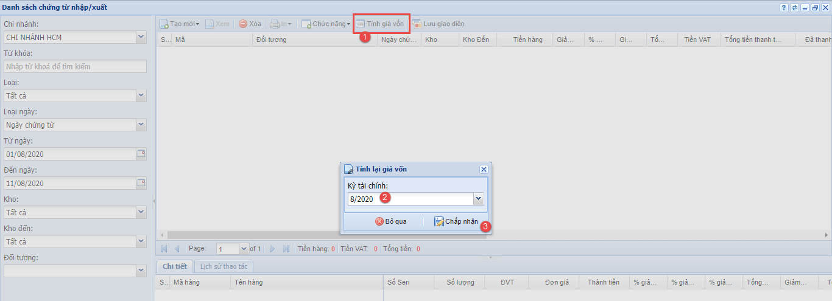
Task: Click the ĐVT column header
Action: (x=506, y=282)
